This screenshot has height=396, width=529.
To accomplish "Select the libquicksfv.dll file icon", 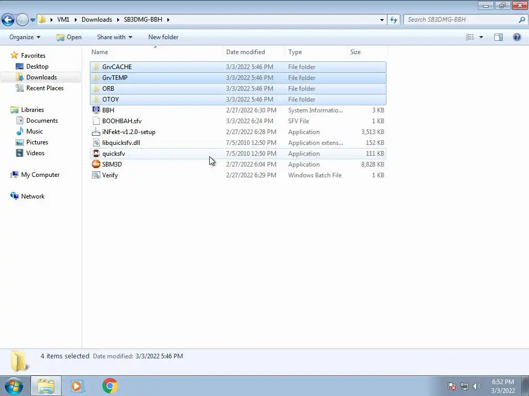I will click(96, 142).
